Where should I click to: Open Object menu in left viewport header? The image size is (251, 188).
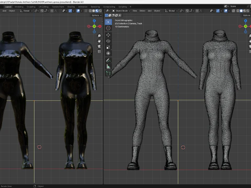(12, 11)
